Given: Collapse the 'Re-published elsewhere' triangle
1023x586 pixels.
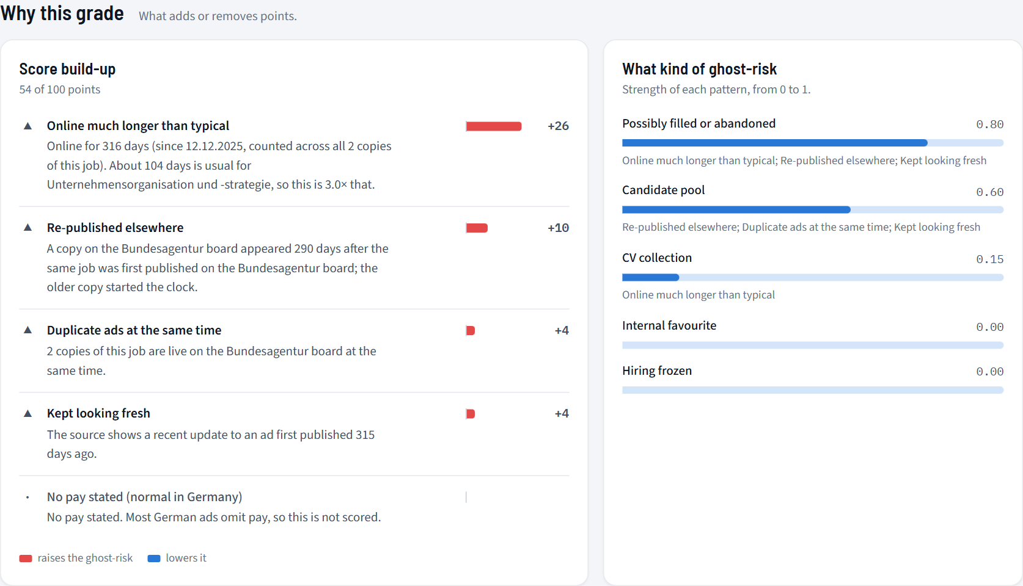Looking at the screenshot, I should pos(28,228).
